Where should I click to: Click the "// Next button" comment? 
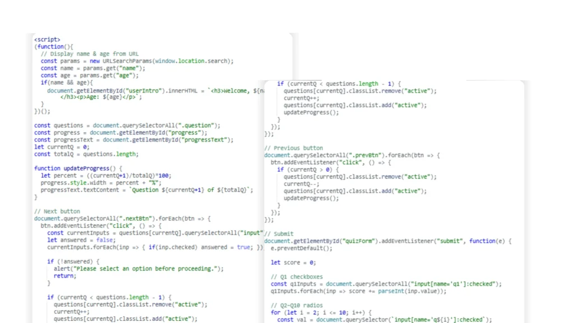point(57,211)
